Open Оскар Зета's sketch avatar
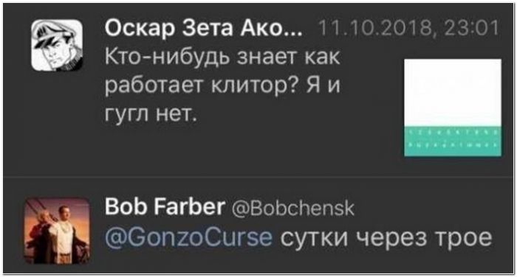This screenshot has width=517, height=277. (x=57, y=46)
